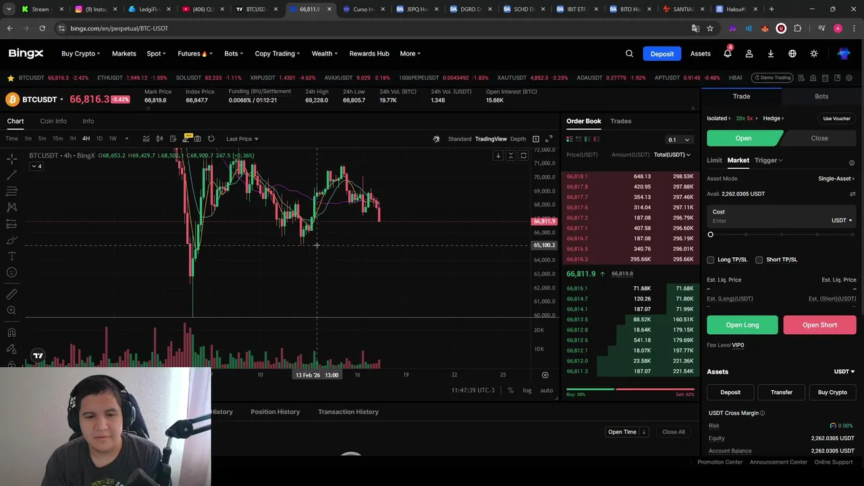
Task: Toggle magnet mode for drawings
Action: pos(11,332)
